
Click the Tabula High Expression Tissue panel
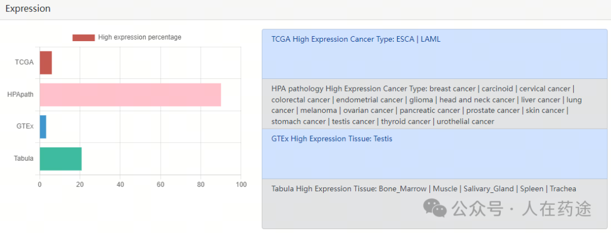[x=434, y=204]
